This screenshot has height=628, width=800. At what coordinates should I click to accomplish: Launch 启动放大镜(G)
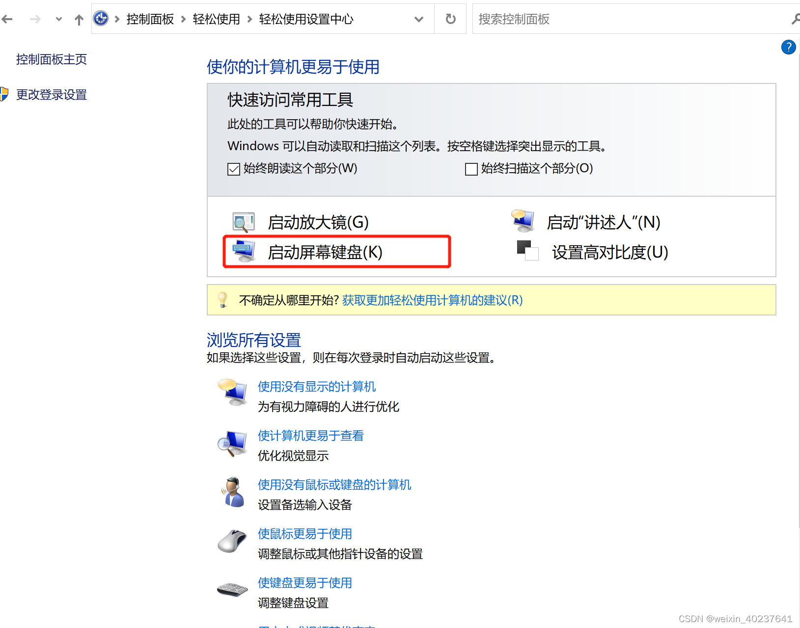[x=318, y=222]
